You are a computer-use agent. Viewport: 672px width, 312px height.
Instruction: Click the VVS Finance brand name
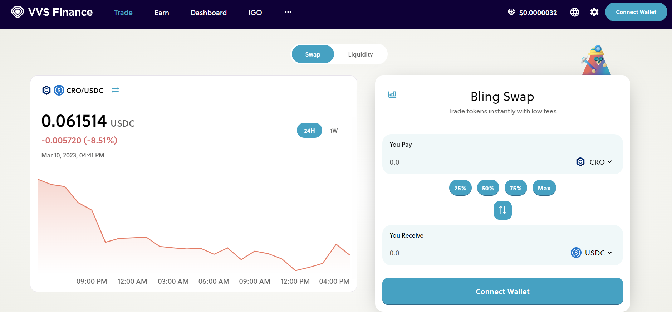pos(60,12)
